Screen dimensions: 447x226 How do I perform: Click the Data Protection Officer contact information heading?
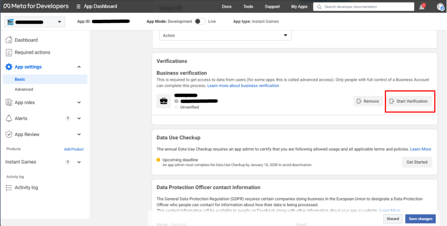click(208, 187)
